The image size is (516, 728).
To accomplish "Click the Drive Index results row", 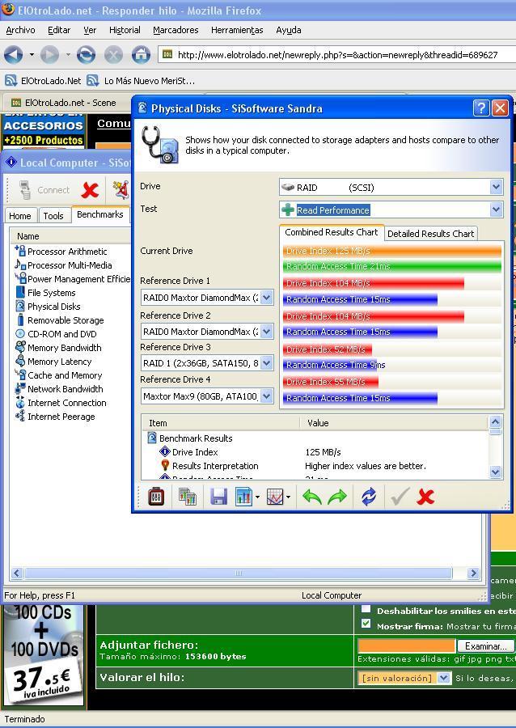I will pos(315,452).
